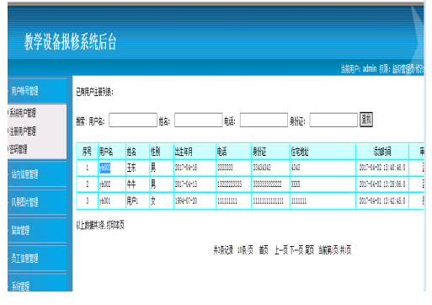This screenshot has width=432, height=305.
Task: Go to 首页 in pagination
Action: [x=264, y=249]
